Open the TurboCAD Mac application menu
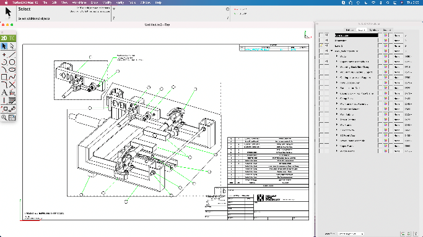This screenshot has height=237, width=423. [x=25, y=2]
